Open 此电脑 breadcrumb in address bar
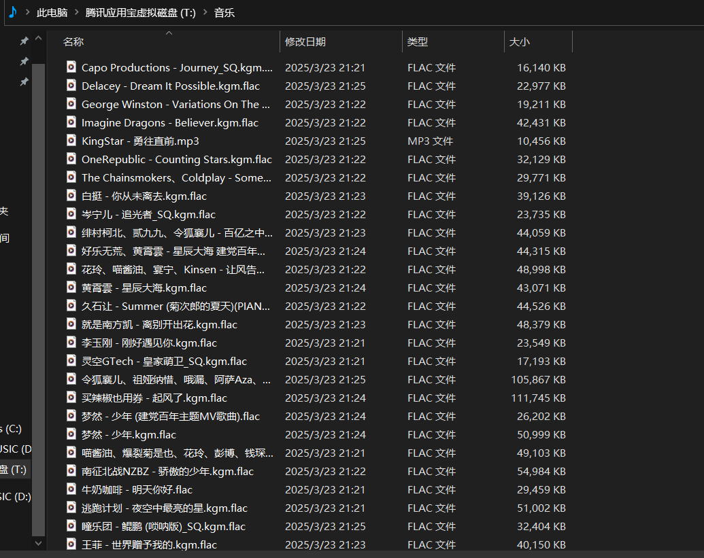Image resolution: width=704 pixels, height=558 pixels. click(52, 12)
